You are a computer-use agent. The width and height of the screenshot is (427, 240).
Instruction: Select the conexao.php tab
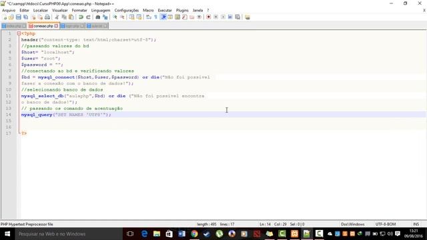pyautogui.click(x=43, y=26)
